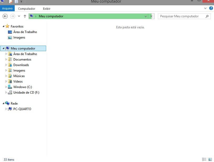
Task: Click Área de Trabalho folder icon under Meu computador
Action: click(x=10, y=54)
